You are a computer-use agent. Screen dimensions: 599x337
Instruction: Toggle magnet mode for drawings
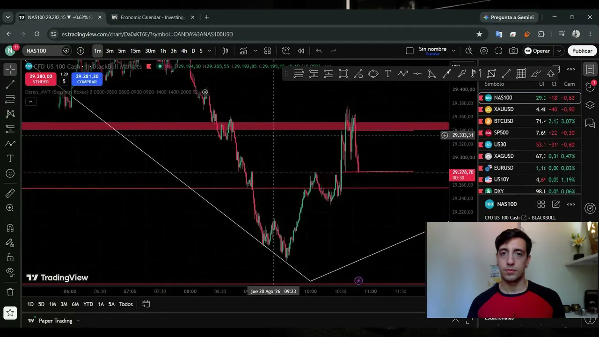10,228
